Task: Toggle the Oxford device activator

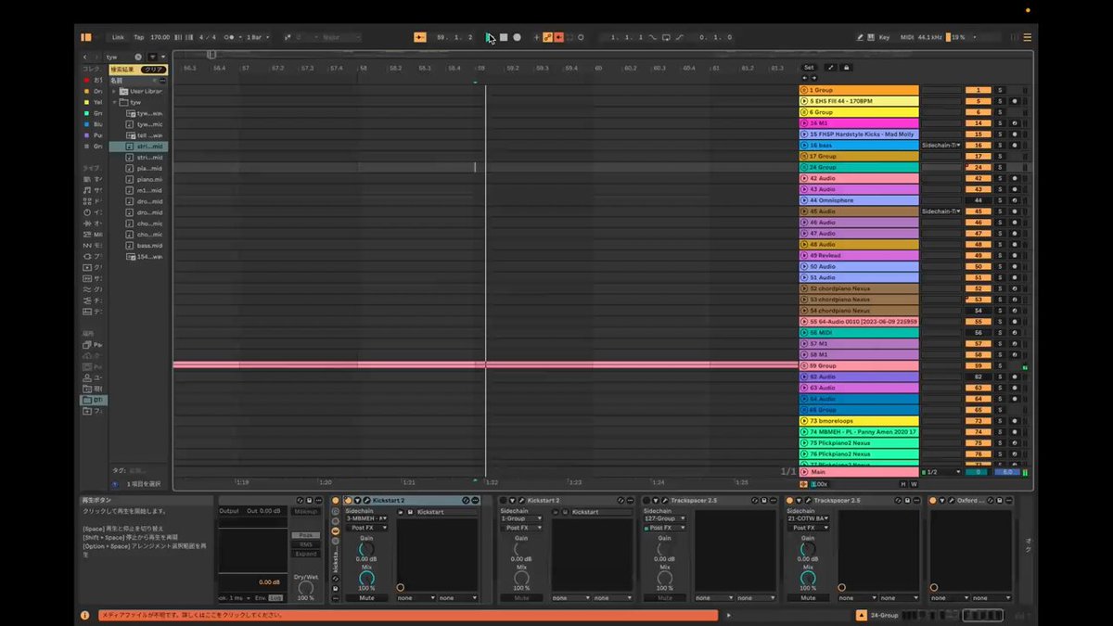Action: [933, 501]
